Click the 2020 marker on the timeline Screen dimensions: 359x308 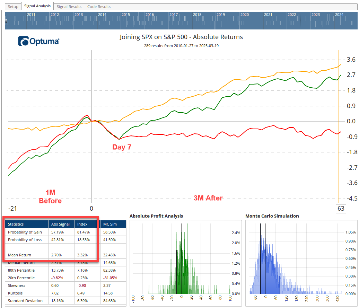pos(245,15)
